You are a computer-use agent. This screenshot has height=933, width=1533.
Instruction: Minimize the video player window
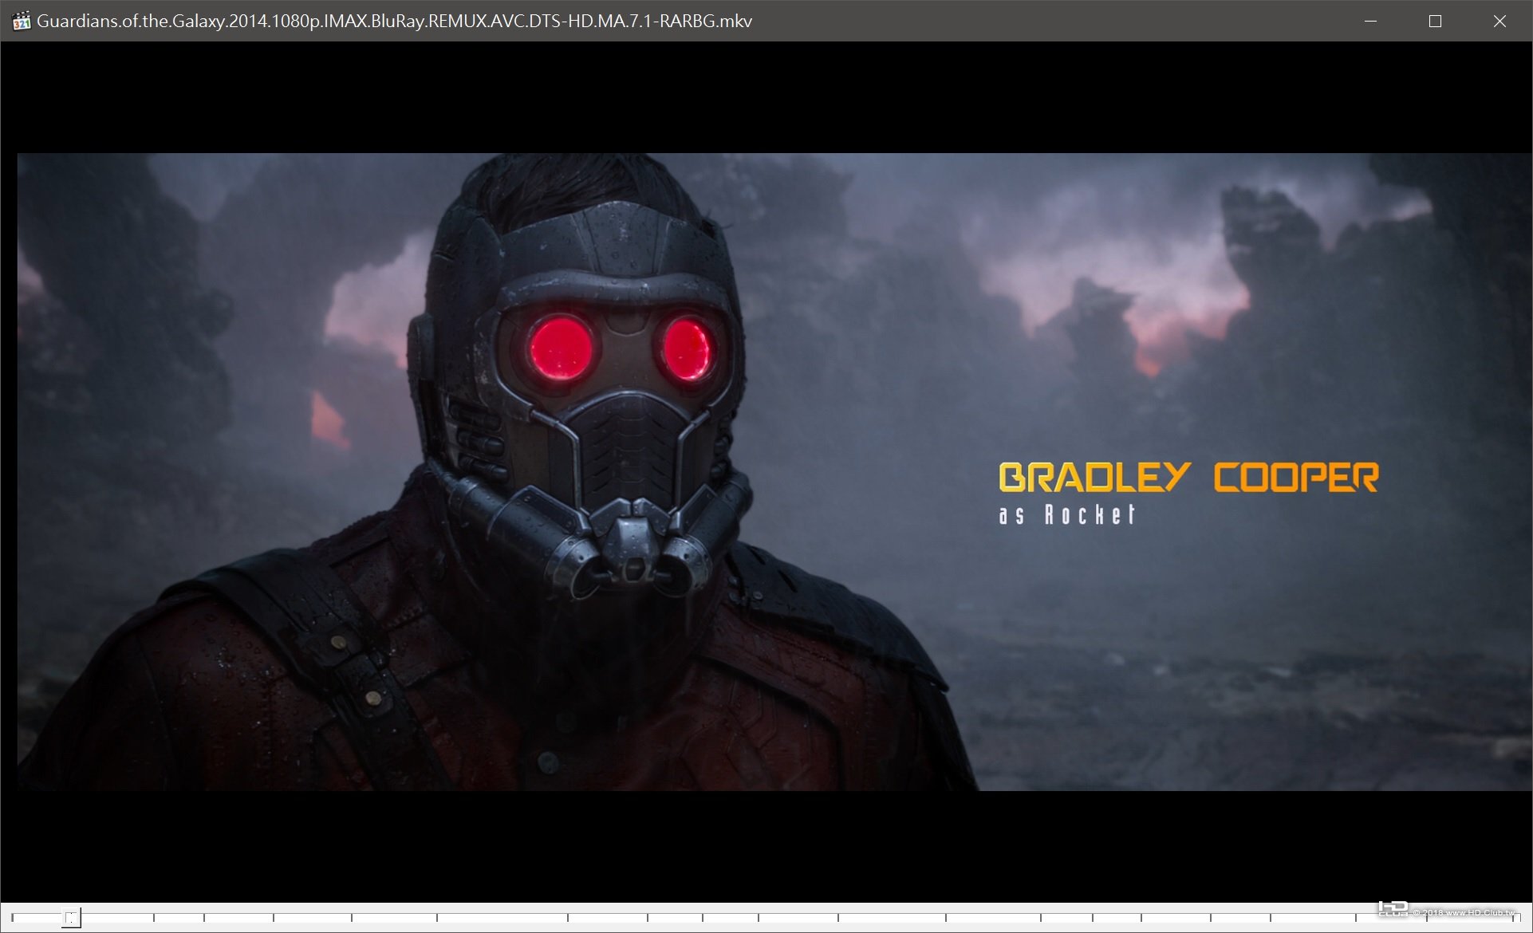(1370, 21)
